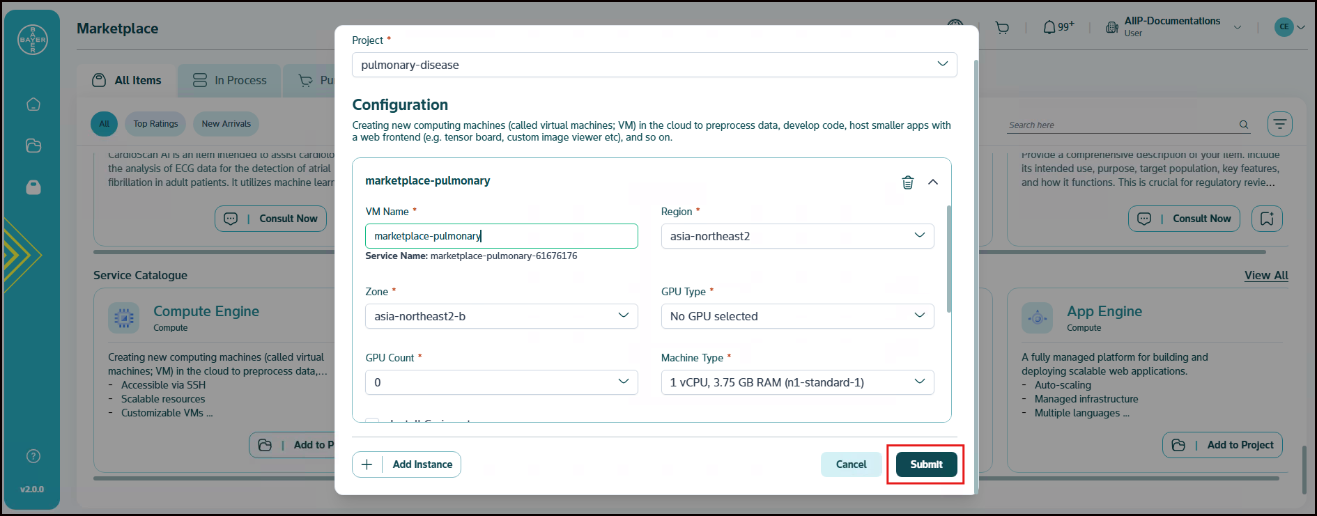Open the Machine Type dropdown
The height and width of the screenshot is (516, 1317).
(x=796, y=382)
